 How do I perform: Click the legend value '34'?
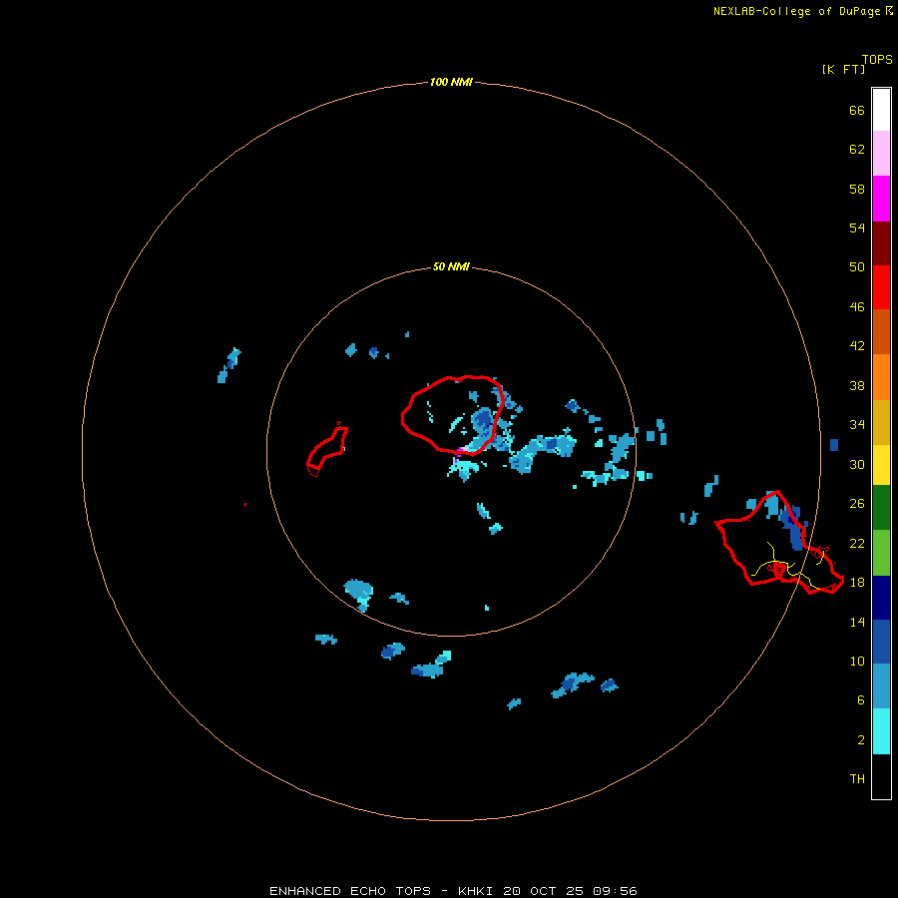pos(857,425)
